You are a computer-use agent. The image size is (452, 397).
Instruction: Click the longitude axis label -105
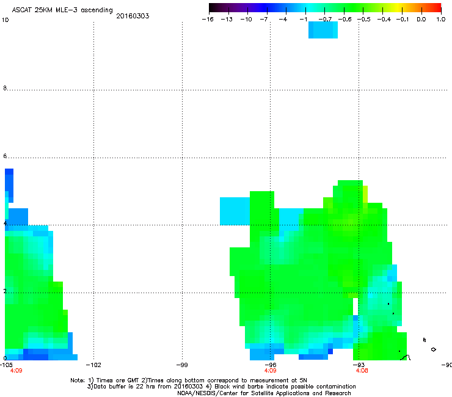click(6, 365)
